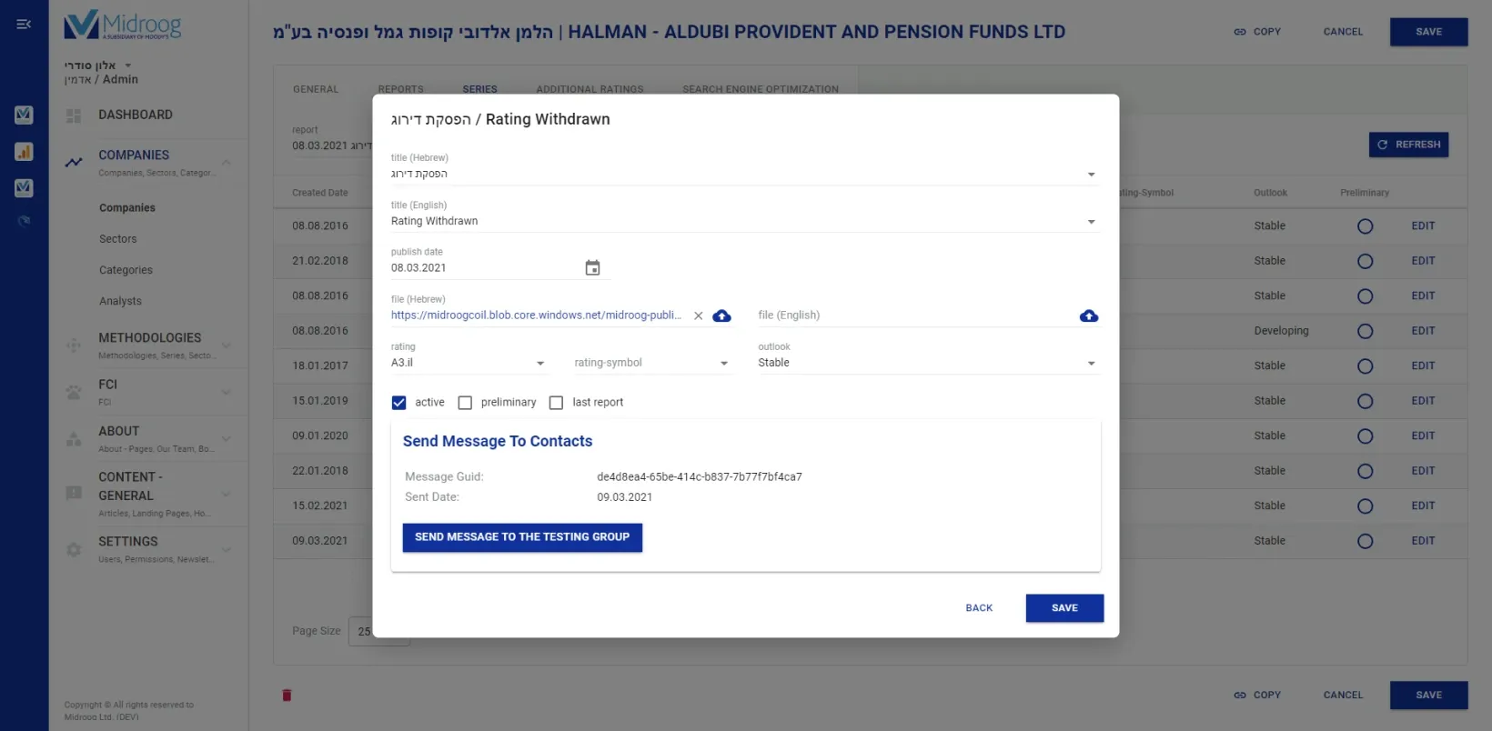1492x731 pixels.
Task: Switch to Search Engine Optimization tab
Action: tap(761, 89)
